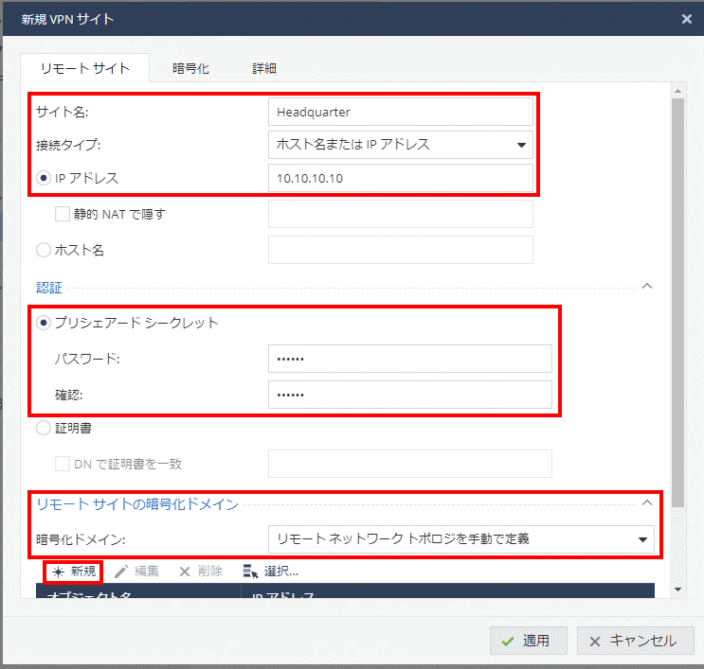
Task: Click the 新規 (New) toolbar icon
Action: [58, 572]
